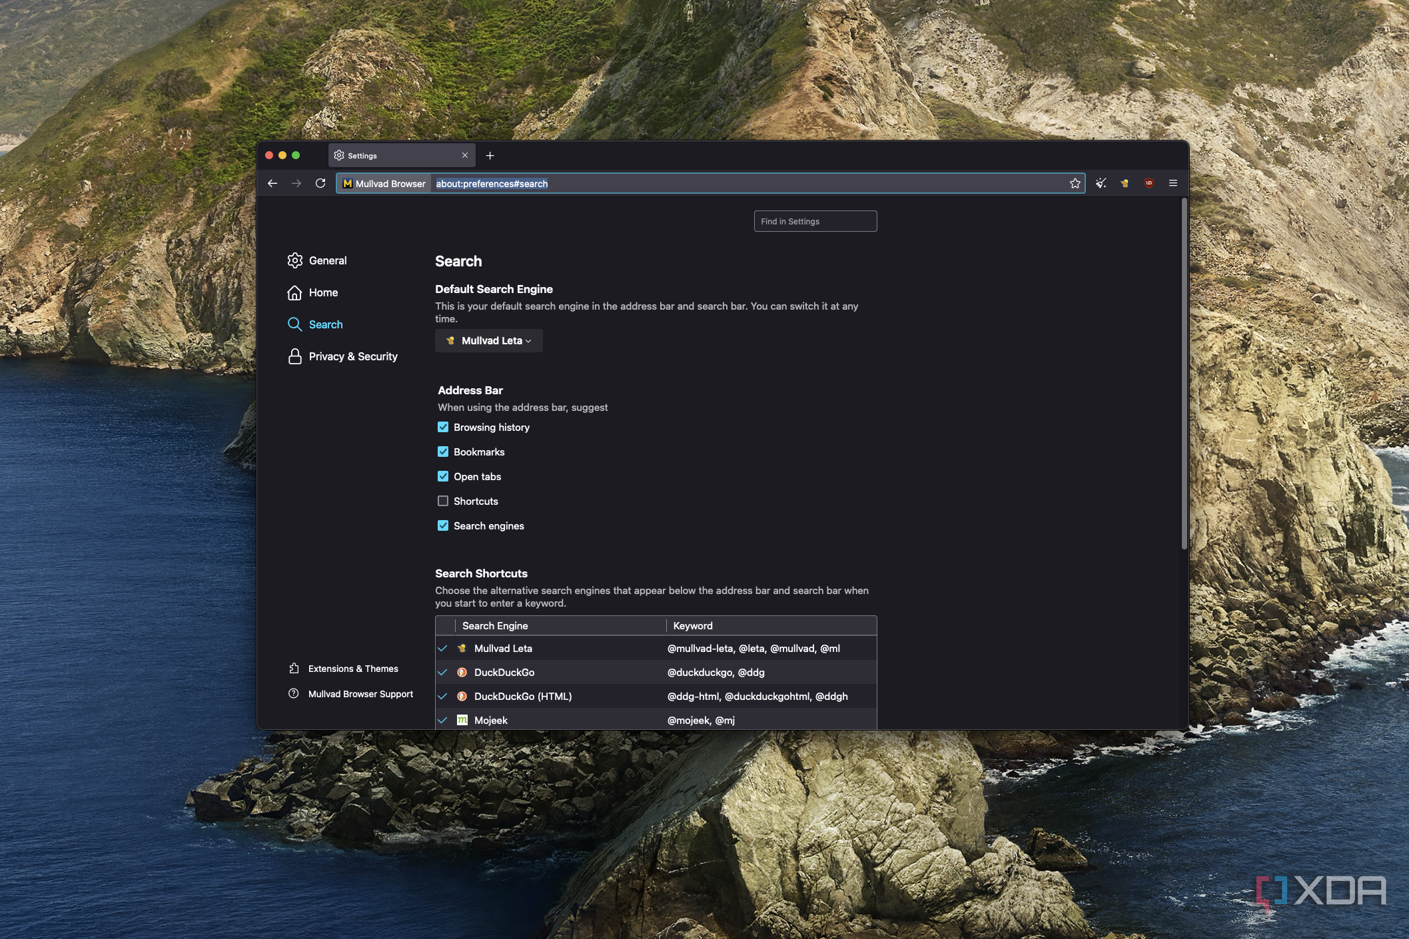Image resolution: width=1409 pixels, height=939 pixels.
Task: Click the Search Engine column header
Action: tap(560, 625)
